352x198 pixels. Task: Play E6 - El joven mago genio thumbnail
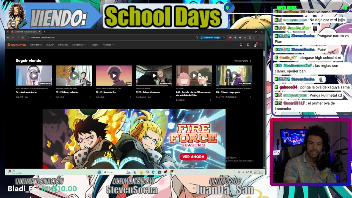pos(234,75)
